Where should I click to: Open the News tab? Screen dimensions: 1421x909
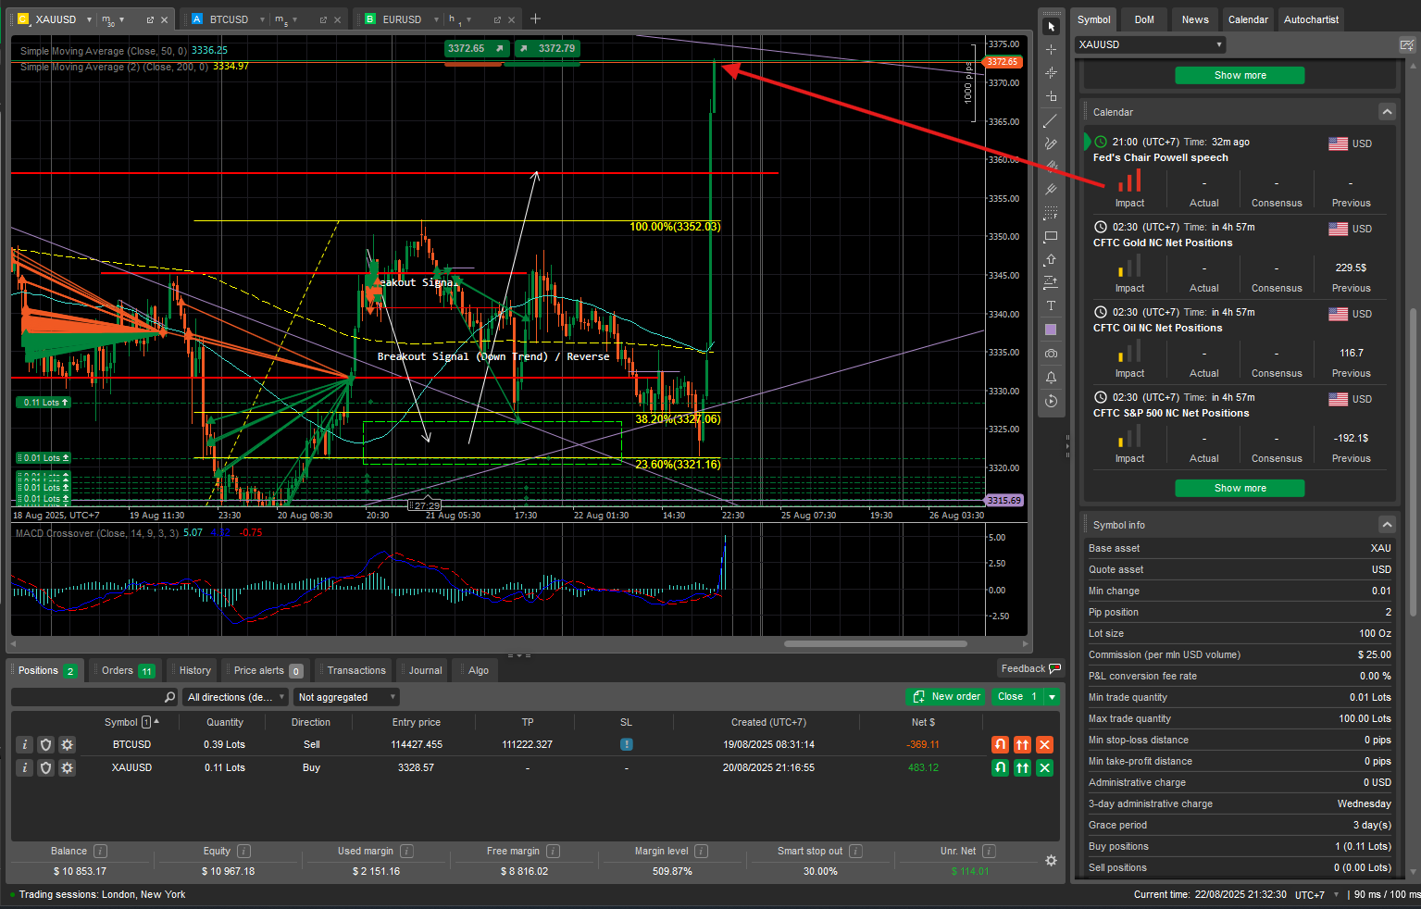pos(1195,19)
